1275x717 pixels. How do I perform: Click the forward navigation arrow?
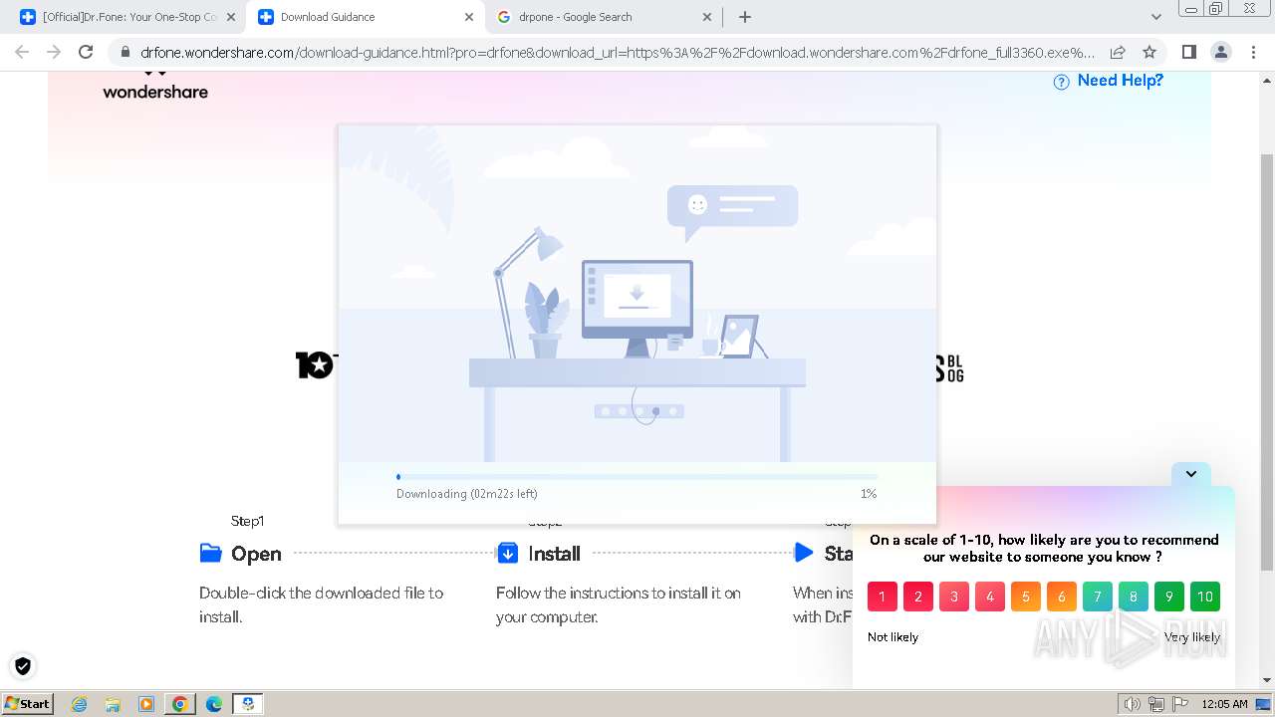54,53
